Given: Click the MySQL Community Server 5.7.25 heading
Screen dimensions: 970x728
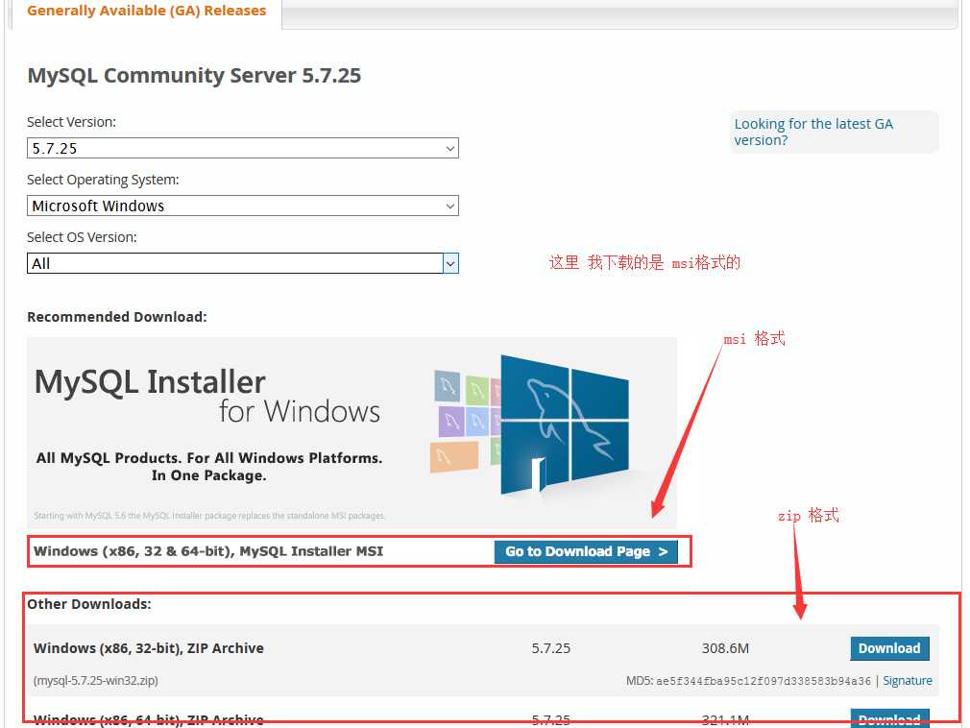Looking at the screenshot, I should click(x=194, y=76).
